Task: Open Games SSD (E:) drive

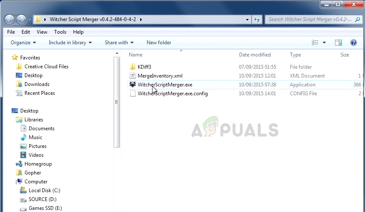Action: tap(45, 208)
